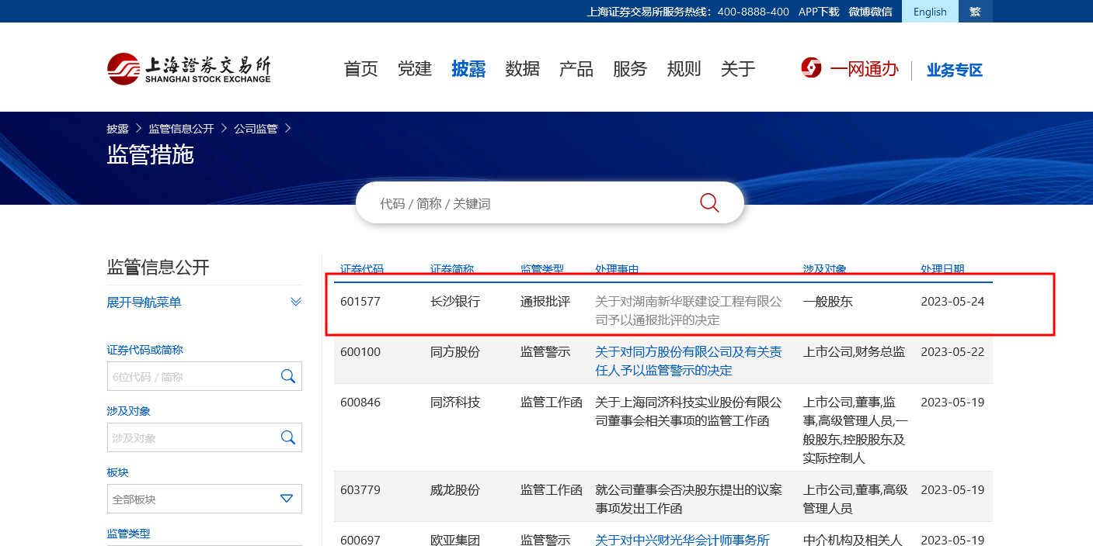Go to 业务专区 link
This screenshot has width=1093, height=546.
[955, 70]
